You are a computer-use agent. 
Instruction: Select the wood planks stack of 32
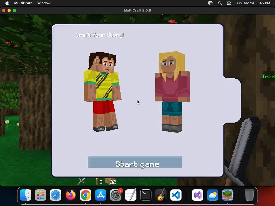click(x=110, y=182)
